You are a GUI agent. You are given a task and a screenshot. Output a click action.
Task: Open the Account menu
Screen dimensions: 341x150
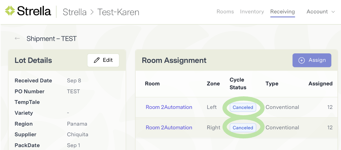pyautogui.click(x=317, y=12)
